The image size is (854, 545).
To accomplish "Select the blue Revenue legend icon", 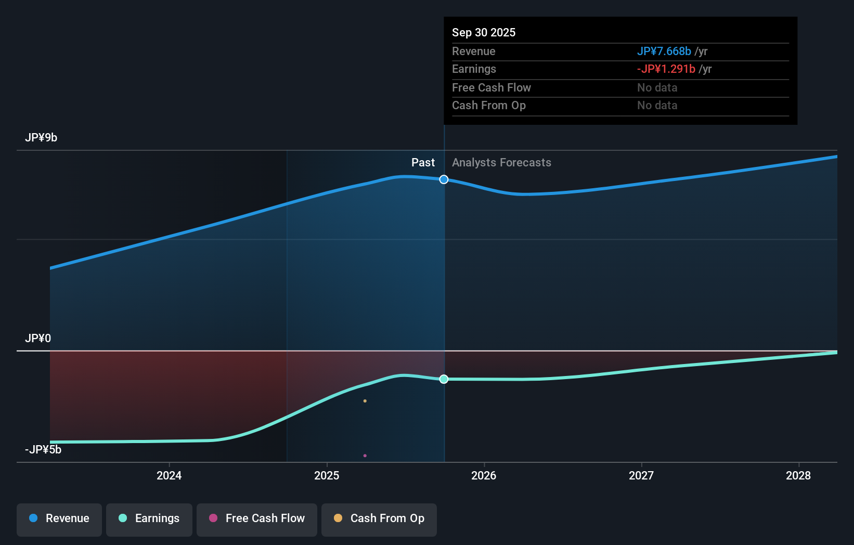I will pyautogui.click(x=33, y=518).
